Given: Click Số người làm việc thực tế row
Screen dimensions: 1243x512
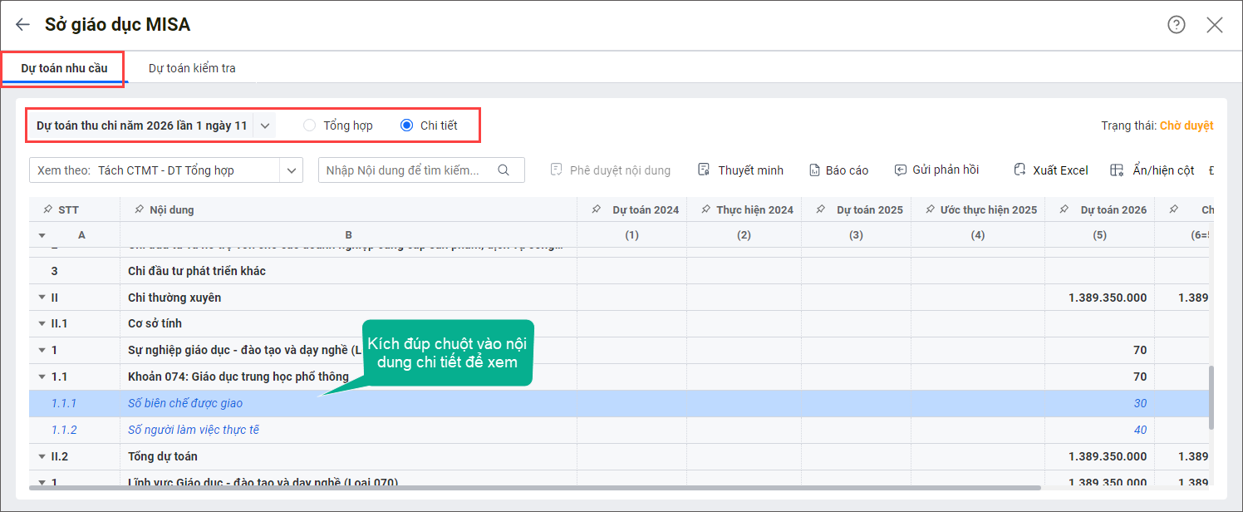Looking at the screenshot, I should point(194,430).
